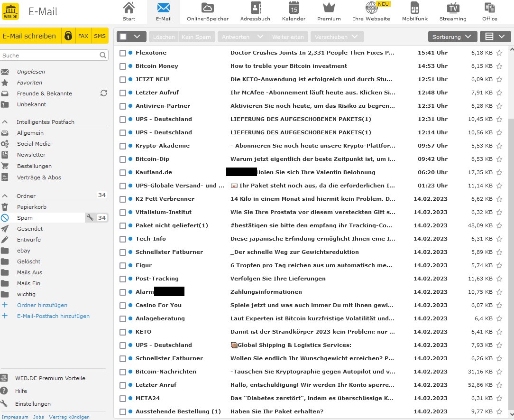
Task: Star the Casino For You email
Action: [x=499, y=305]
